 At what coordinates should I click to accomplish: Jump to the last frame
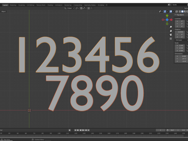click(89, 130)
